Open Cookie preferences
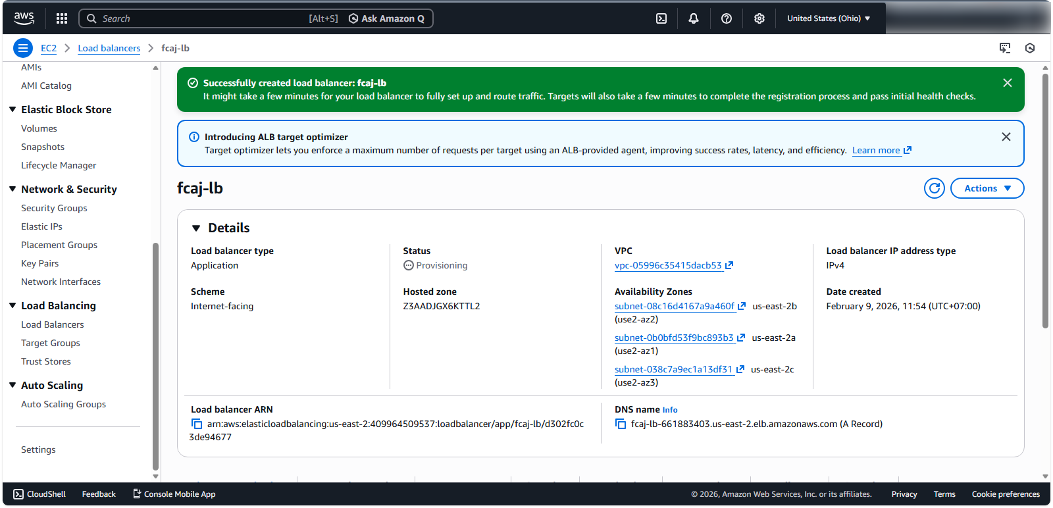Image resolution: width=1053 pixels, height=508 pixels. (1006, 494)
